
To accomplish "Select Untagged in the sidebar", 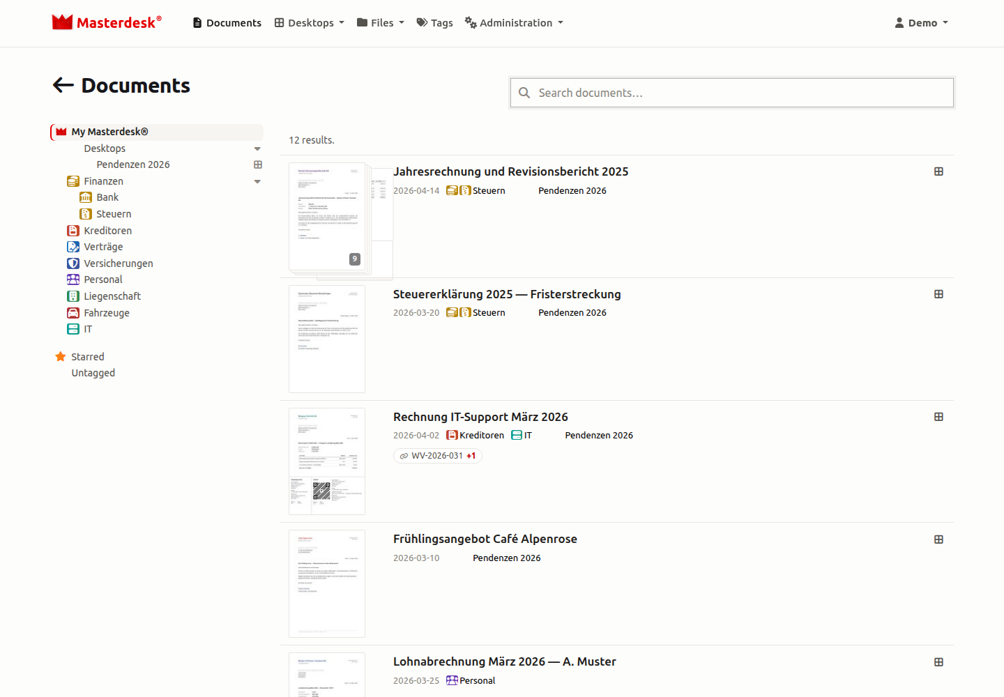I will coord(93,373).
